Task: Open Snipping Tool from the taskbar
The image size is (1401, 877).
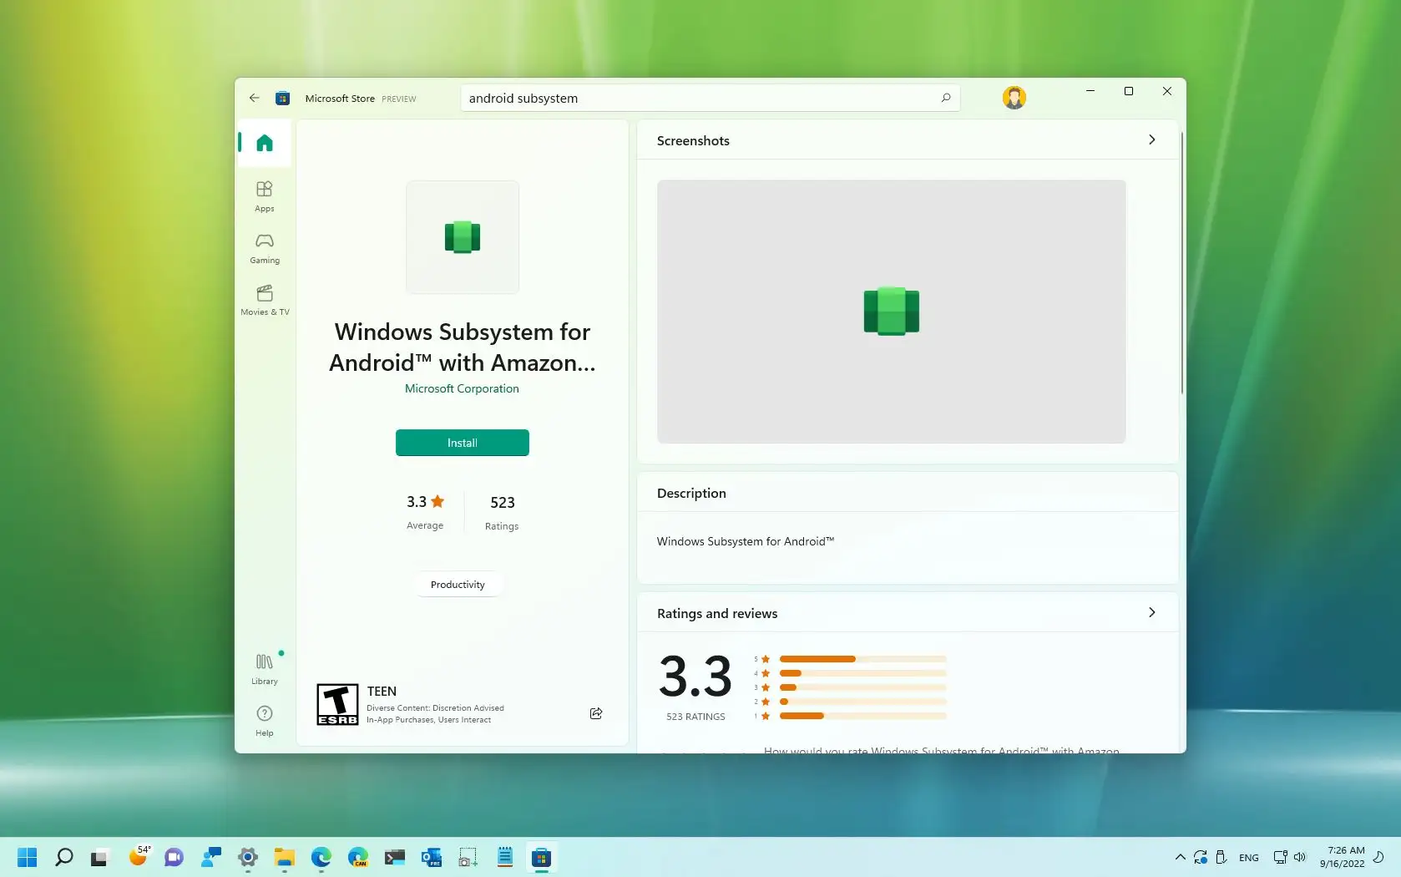Action: [468, 857]
